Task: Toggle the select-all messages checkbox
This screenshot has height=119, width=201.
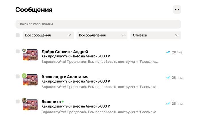Action: [18, 35]
